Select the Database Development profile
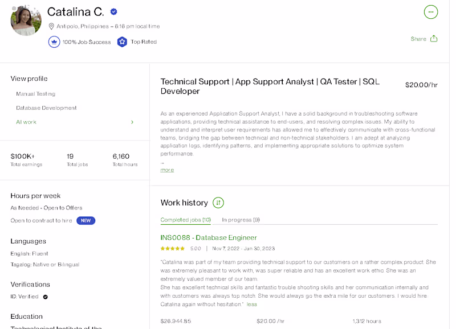Screen dimensions: 456x329 (x=46, y=108)
